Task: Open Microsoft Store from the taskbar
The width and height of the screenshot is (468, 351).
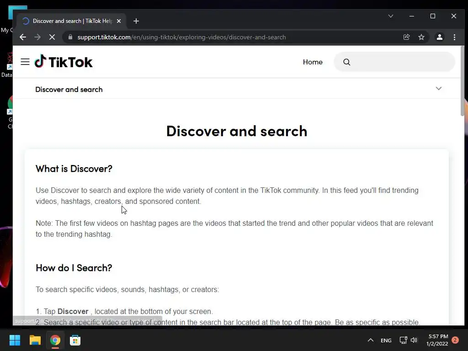Action: (x=75, y=340)
